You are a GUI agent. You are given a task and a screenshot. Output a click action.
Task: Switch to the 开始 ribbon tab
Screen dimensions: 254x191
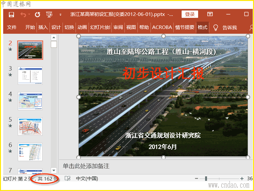30,27
